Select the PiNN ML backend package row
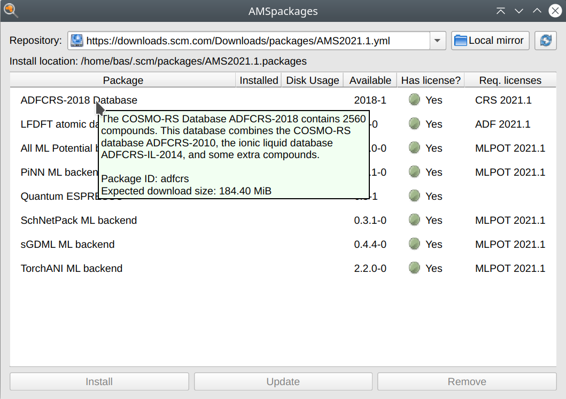The image size is (566, 399). 283,172
